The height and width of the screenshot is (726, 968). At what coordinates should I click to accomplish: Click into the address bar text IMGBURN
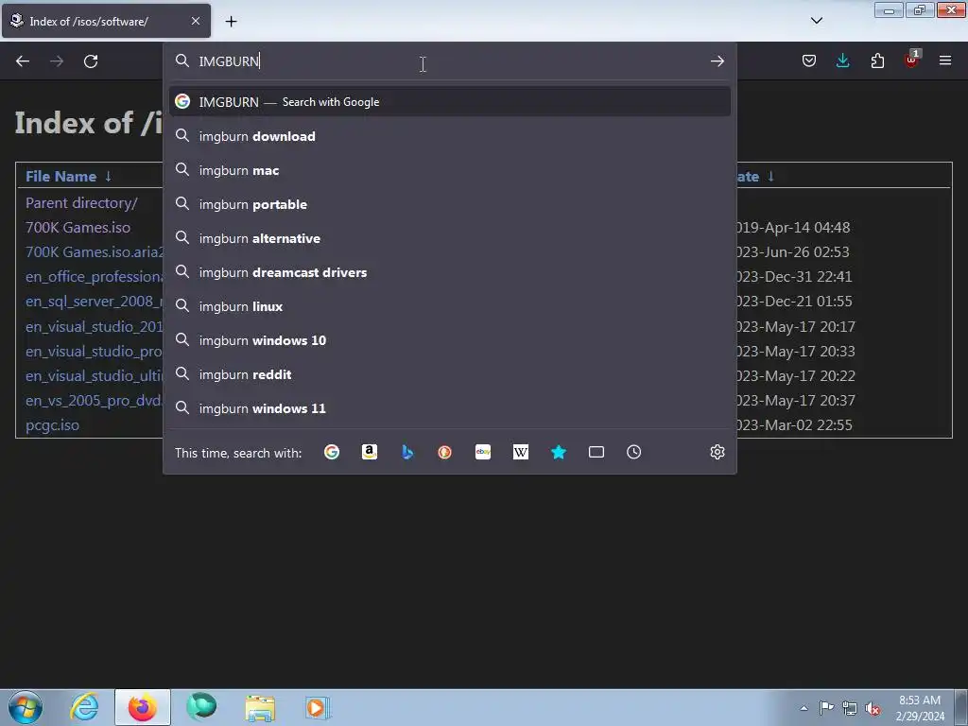(229, 61)
